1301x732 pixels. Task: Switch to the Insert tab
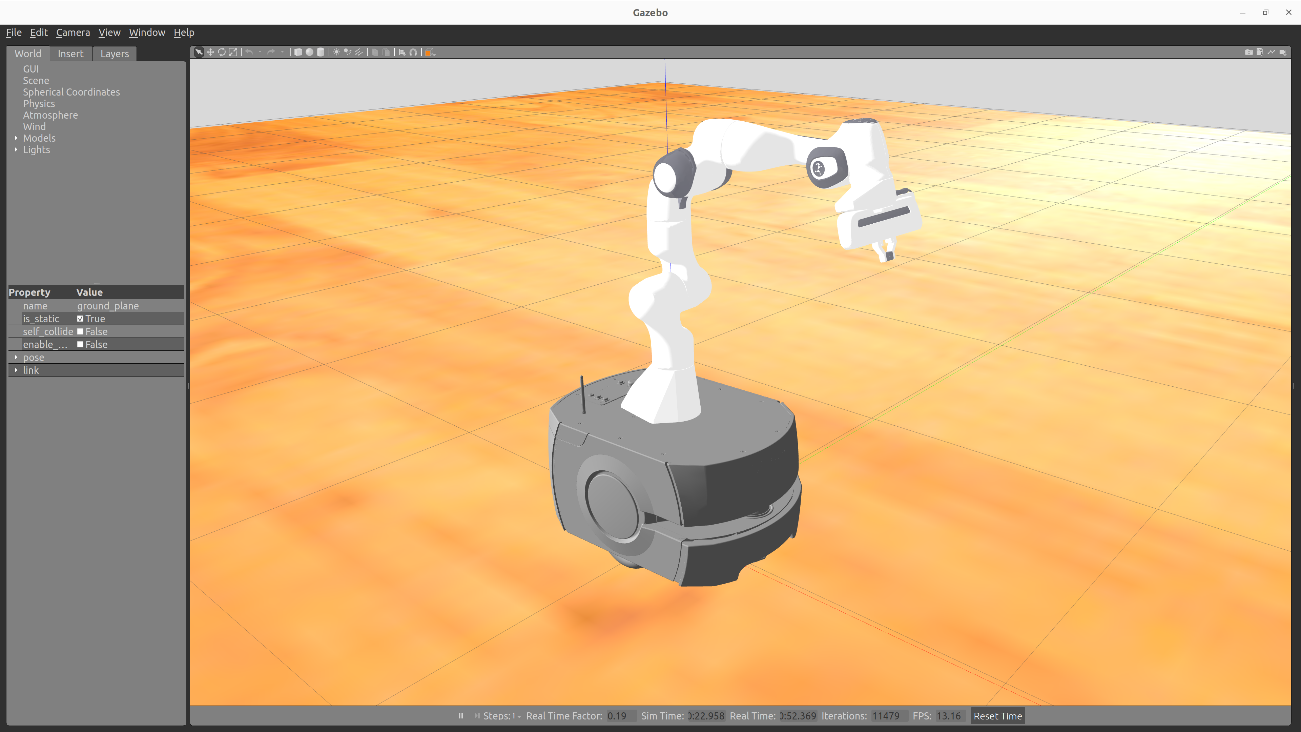[x=70, y=54]
